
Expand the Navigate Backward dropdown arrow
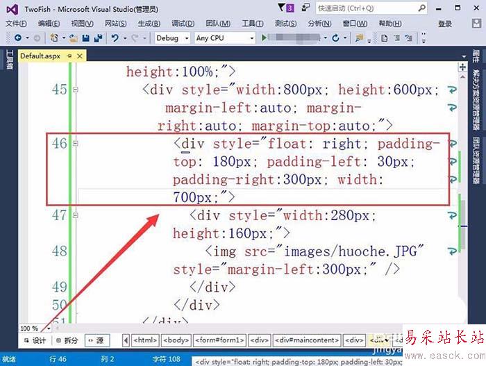click(x=27, y=38)
